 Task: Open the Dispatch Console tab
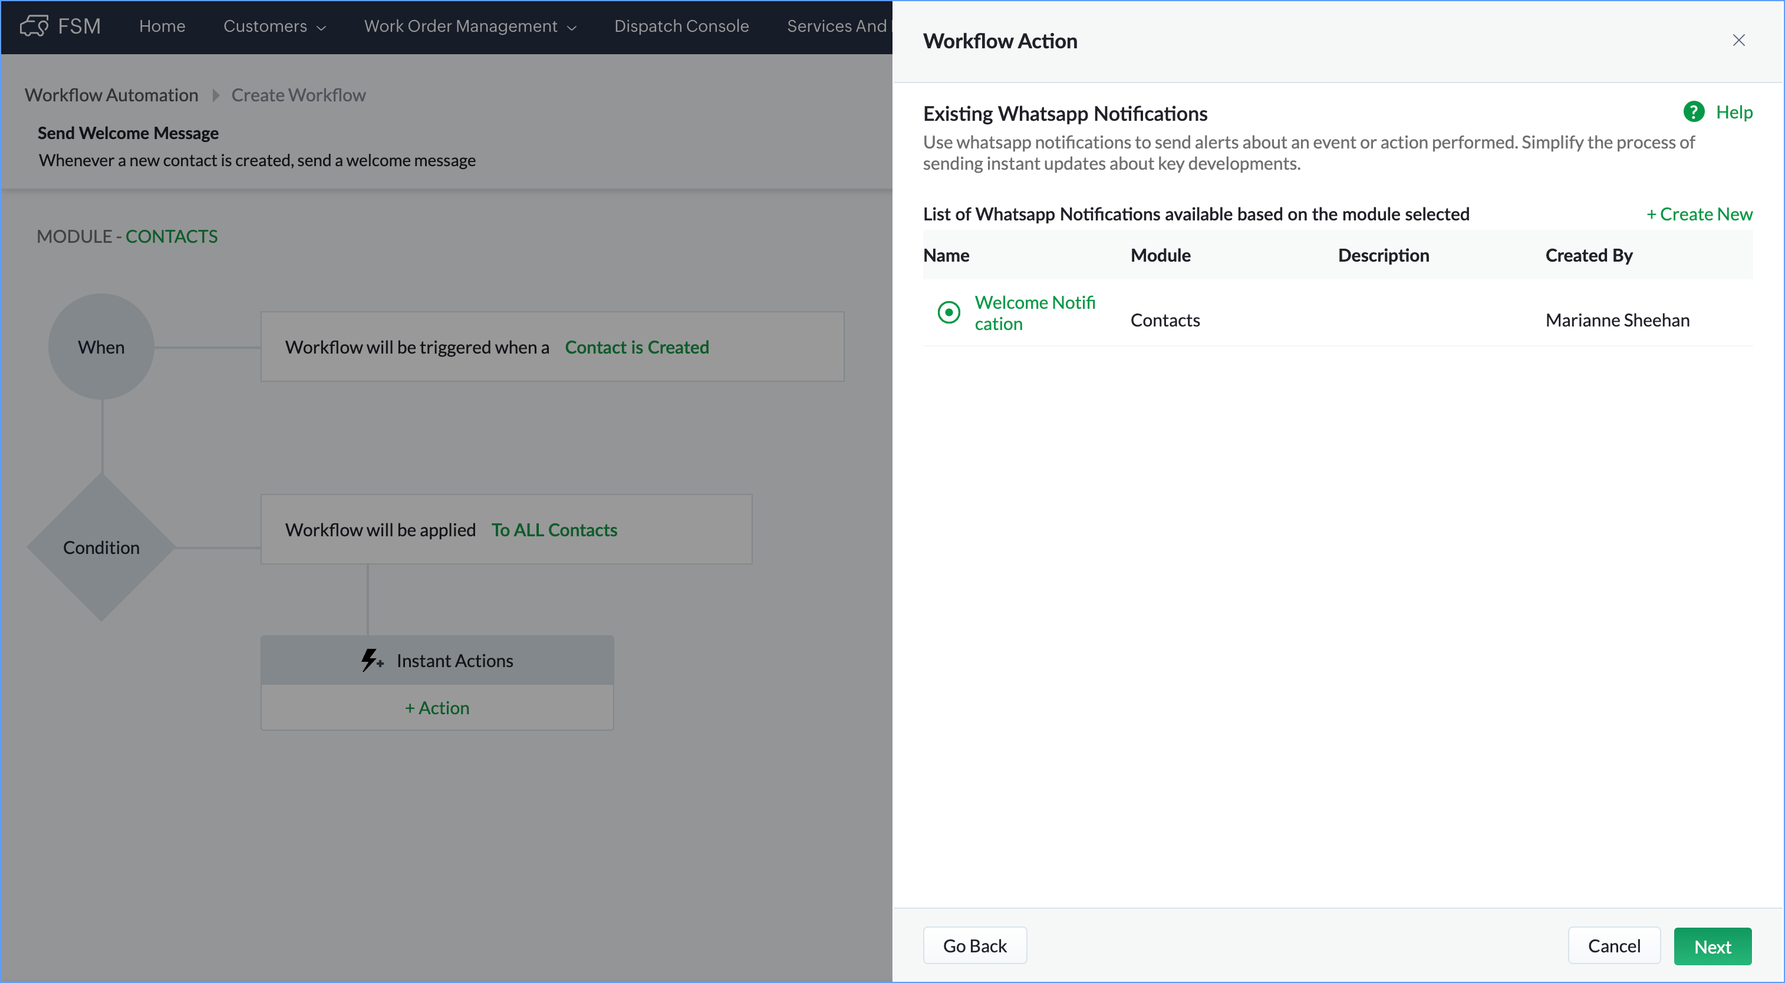pyautogui.click(x=680, y=27)
